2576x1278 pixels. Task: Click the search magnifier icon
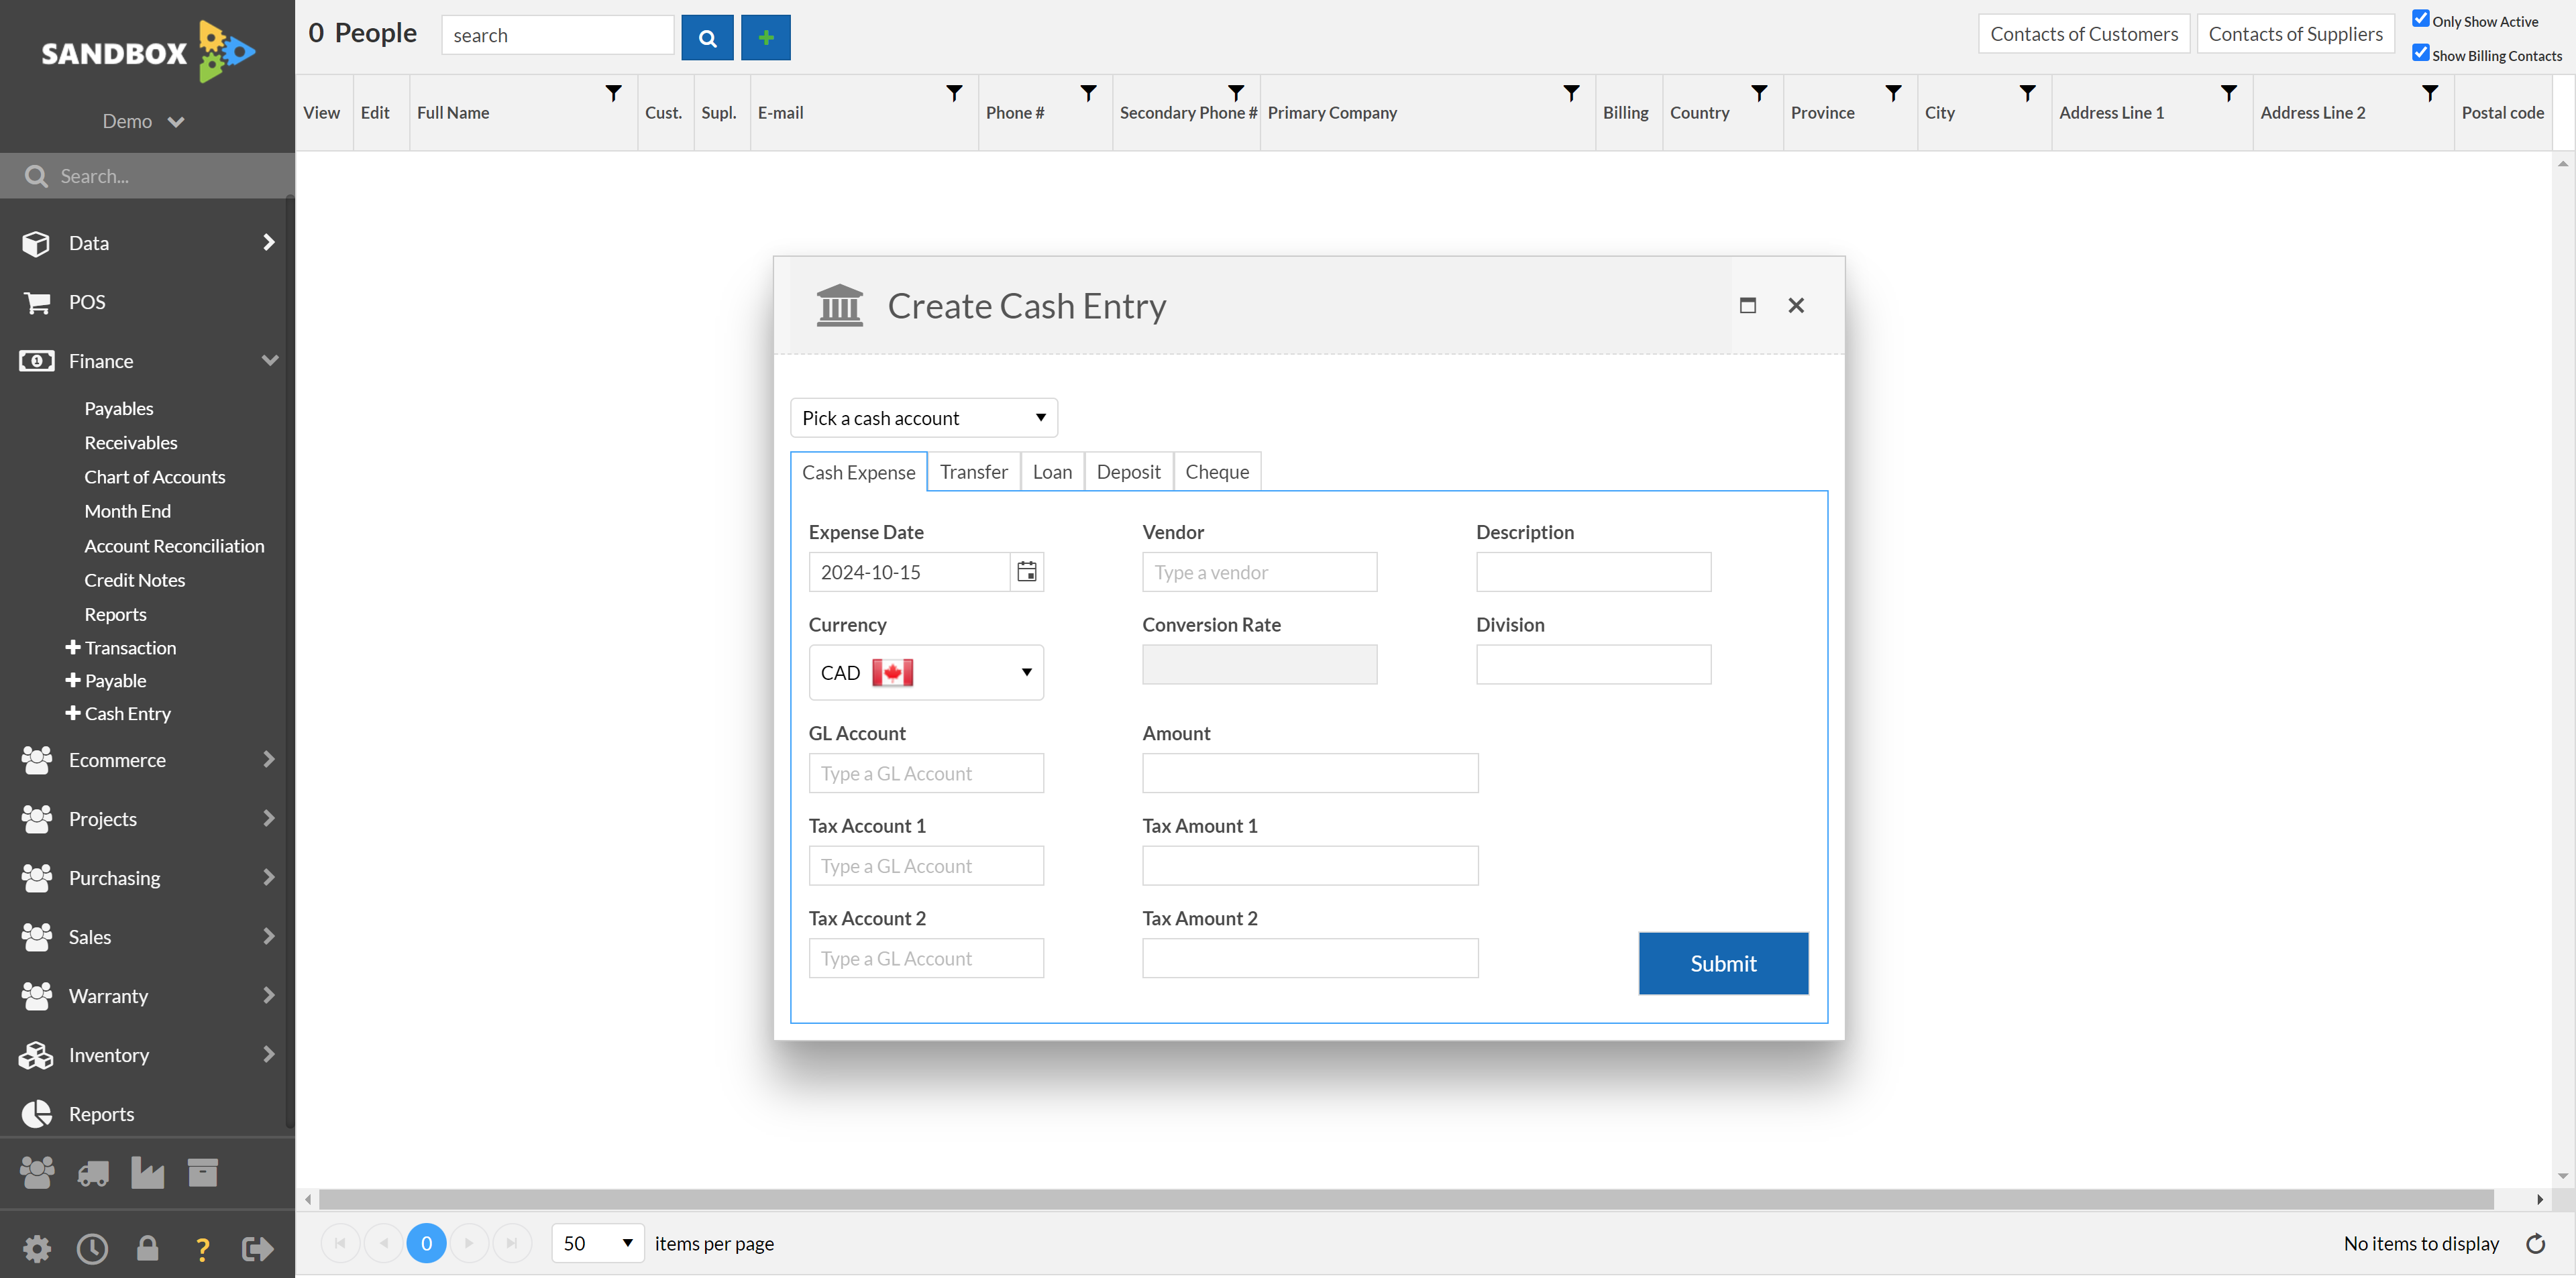coord(706,34)
